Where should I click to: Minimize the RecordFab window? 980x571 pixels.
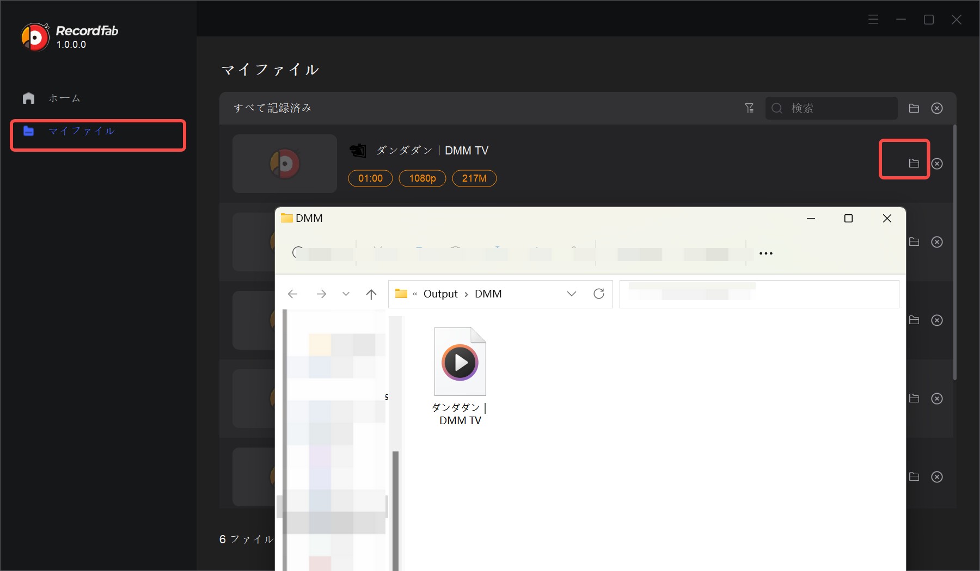coord(901,20)
